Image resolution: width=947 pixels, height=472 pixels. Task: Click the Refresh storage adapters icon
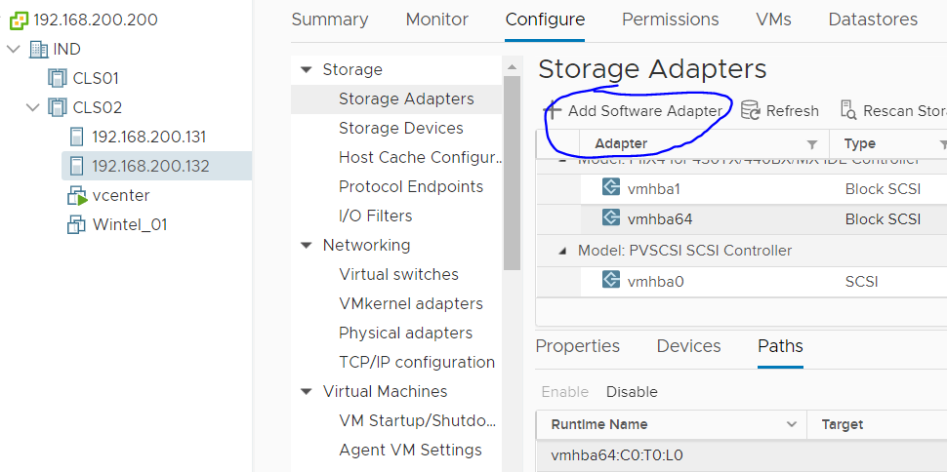click(x=751, y=110)
